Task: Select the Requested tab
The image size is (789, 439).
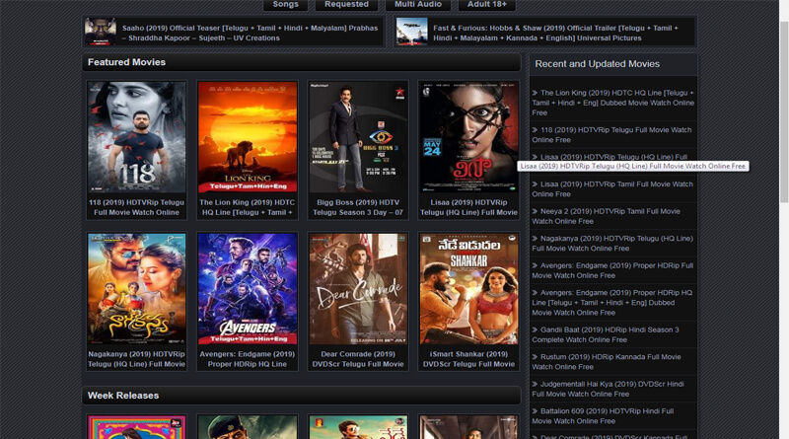Action: (346, 5)
